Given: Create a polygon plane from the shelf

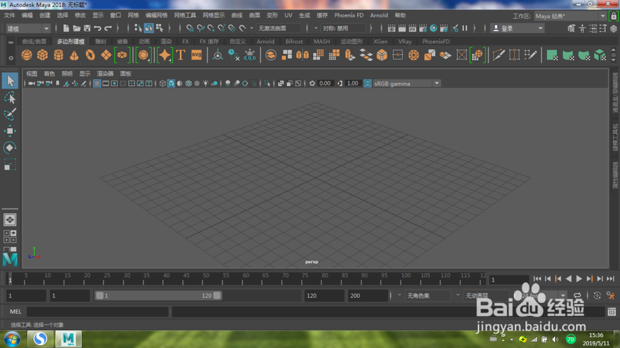Looking at the screenshot, I should tap(106, 55).
